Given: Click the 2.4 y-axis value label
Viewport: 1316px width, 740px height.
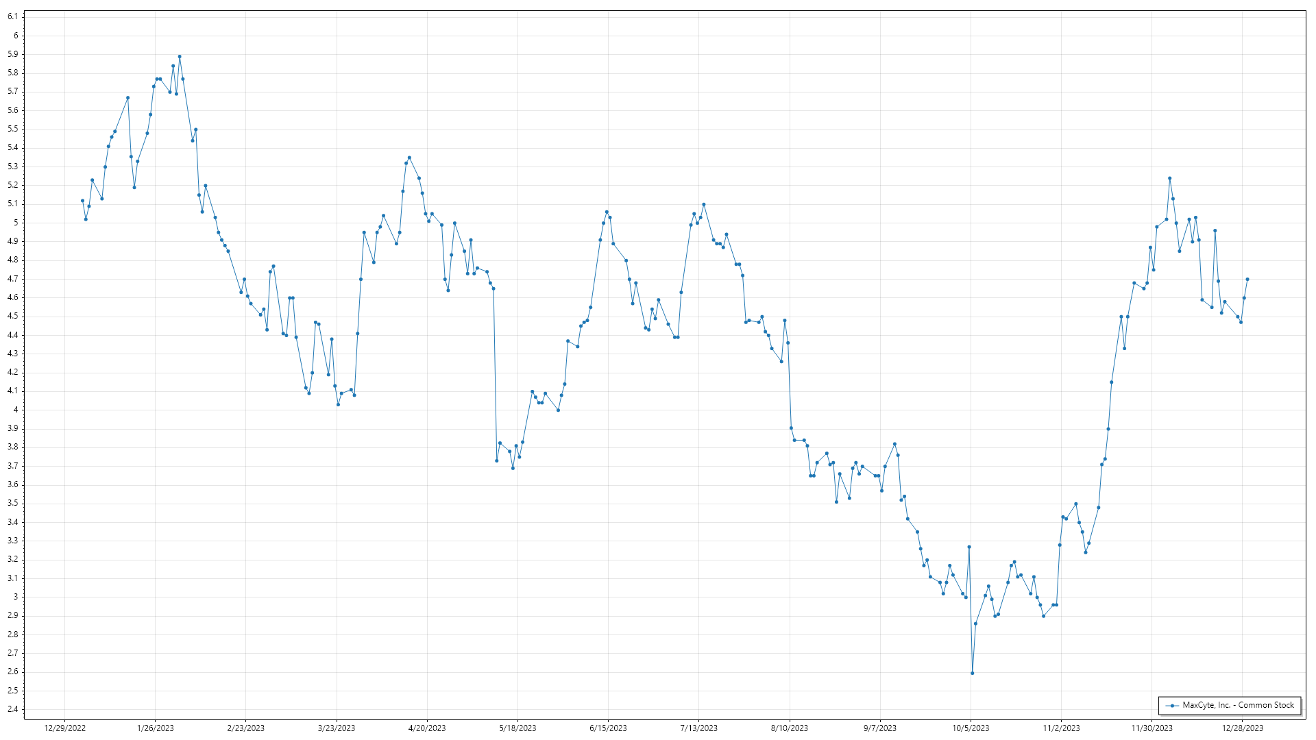Looking at the screenshot, I should pyautogui.click(x=13, y=709).
